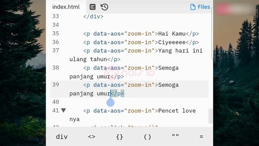Insert div from the shortcut bar
The height and width of the screenshot is (146, 259).
pos(62,137)
